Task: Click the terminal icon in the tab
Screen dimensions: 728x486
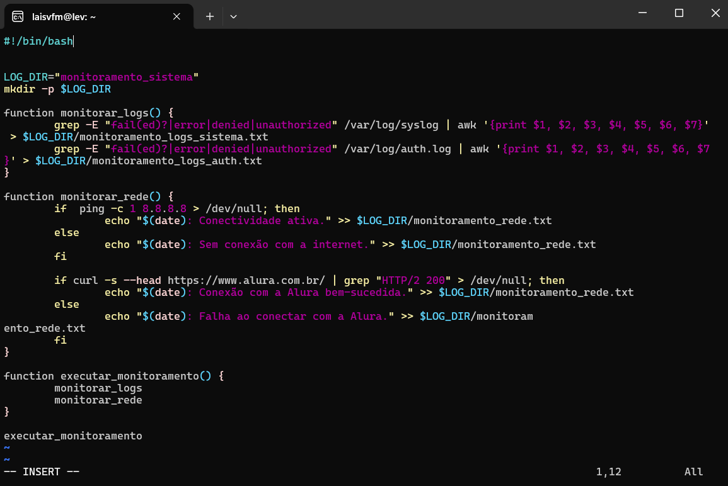Action: pyautogui.click(x=18, y=16)
